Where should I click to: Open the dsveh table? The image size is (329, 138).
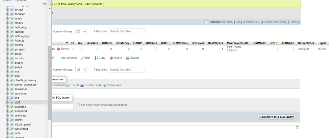[x=18, y=18]
